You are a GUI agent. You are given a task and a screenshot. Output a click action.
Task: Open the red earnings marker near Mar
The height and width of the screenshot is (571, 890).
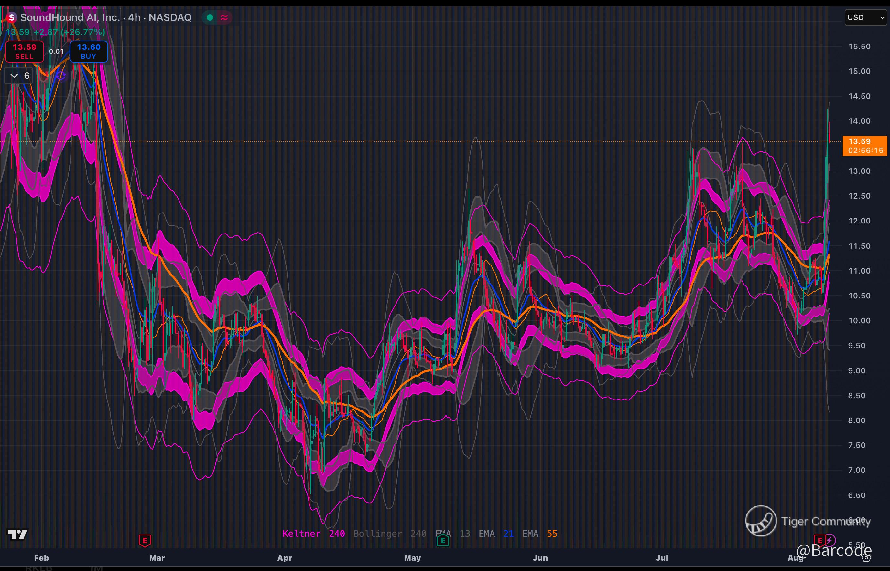tap(145, 540)
